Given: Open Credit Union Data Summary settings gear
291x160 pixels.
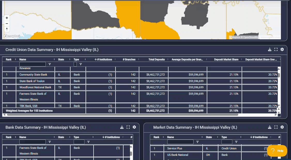Looking at the screenshot, I should click(x=282, y=49).
